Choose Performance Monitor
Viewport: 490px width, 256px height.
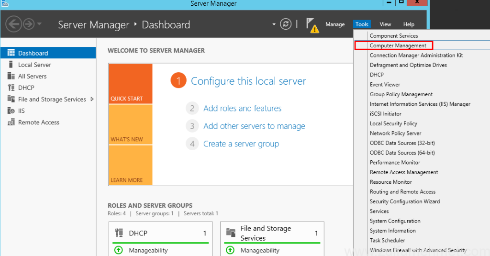pos(395,162)
